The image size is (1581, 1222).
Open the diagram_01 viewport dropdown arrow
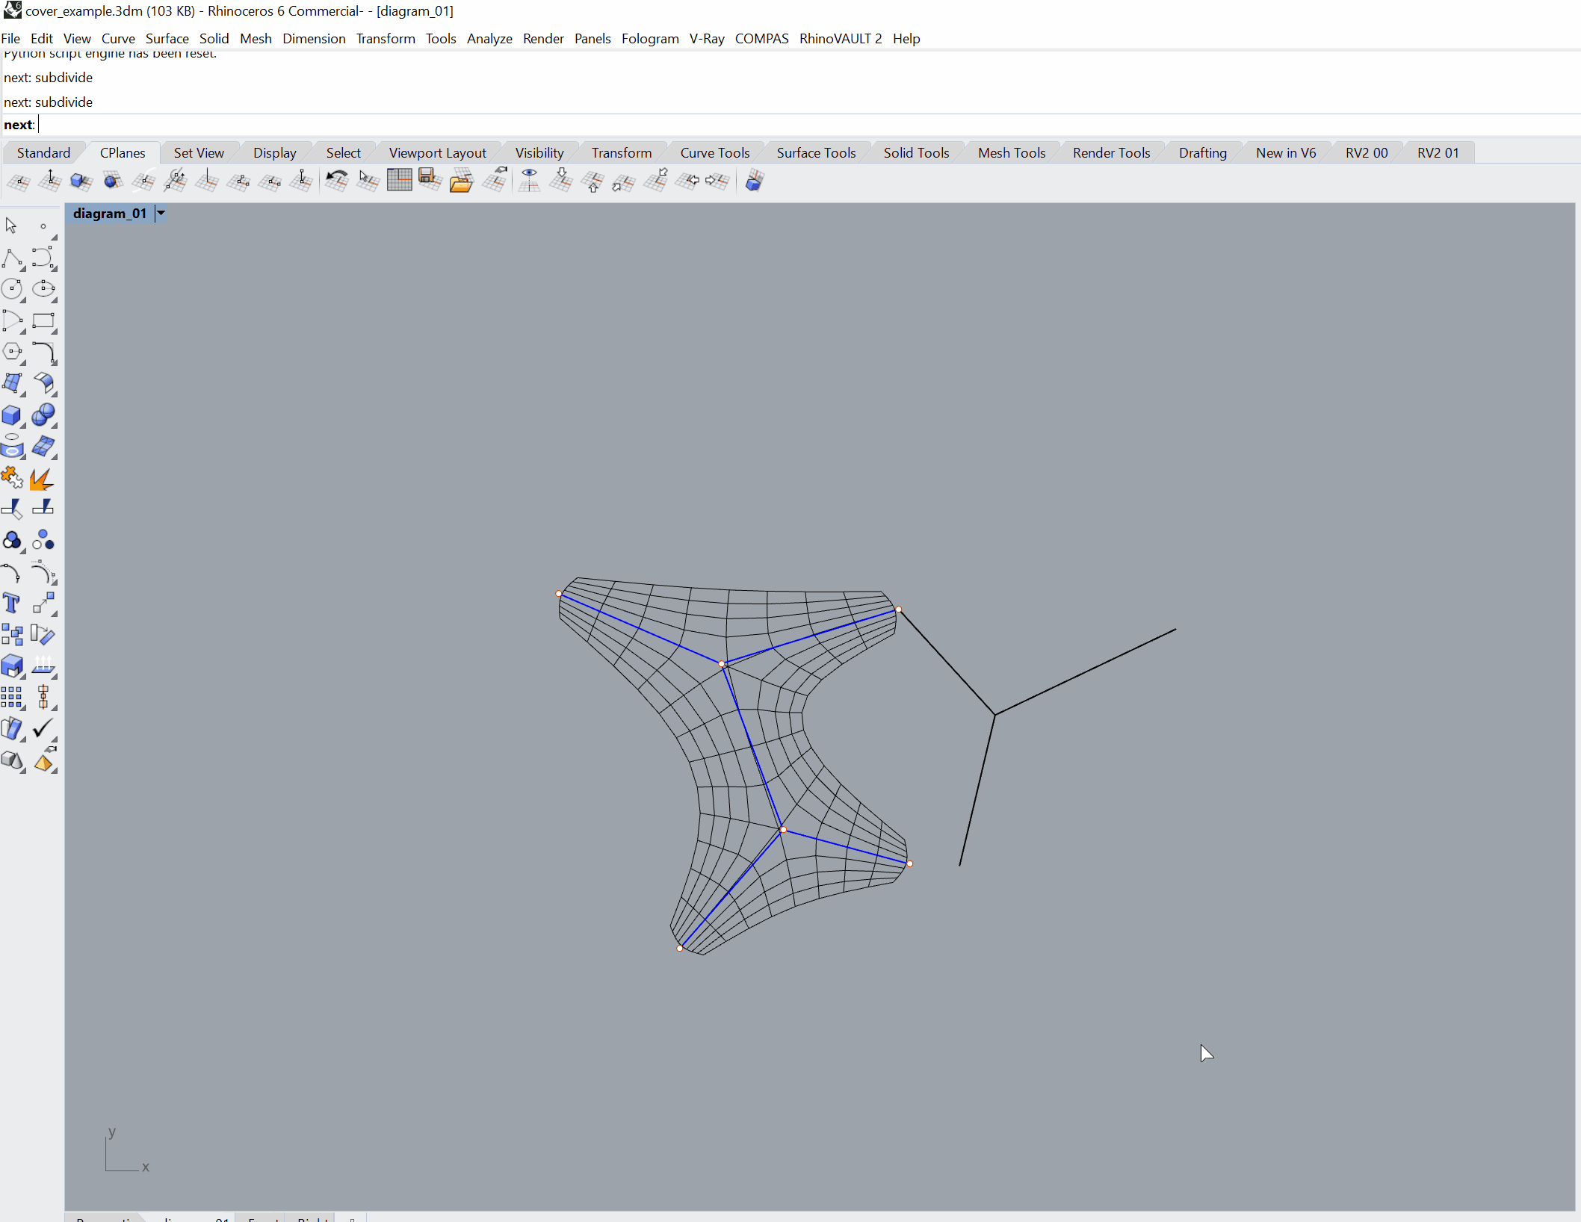pyautogui.click(x=161, y=214)
